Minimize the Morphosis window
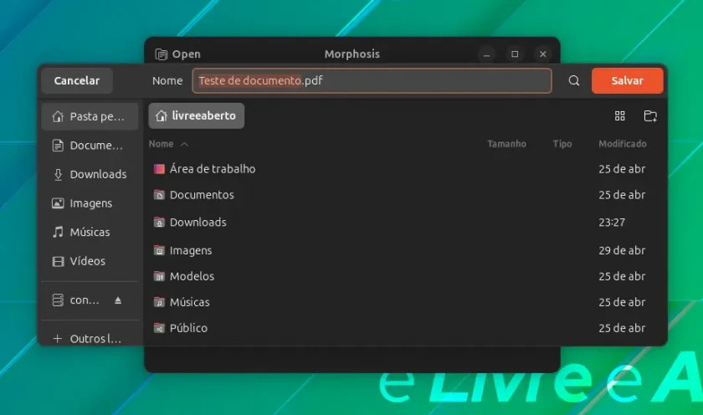 486,54
